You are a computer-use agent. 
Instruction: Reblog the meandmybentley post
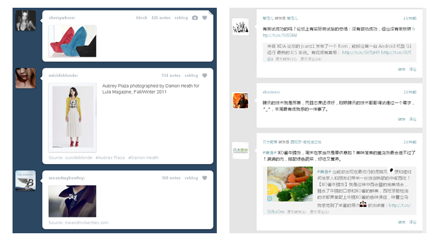[x=191, y=178]
